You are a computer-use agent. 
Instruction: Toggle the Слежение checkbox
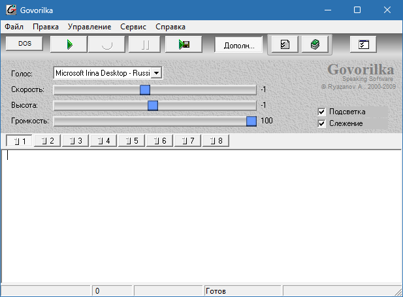pyautogui.click(x=322, y=123)
